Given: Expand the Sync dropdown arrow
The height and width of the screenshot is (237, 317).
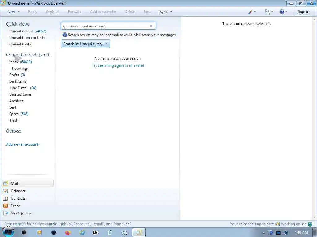Looking at the screenshot, I should 171,12.
